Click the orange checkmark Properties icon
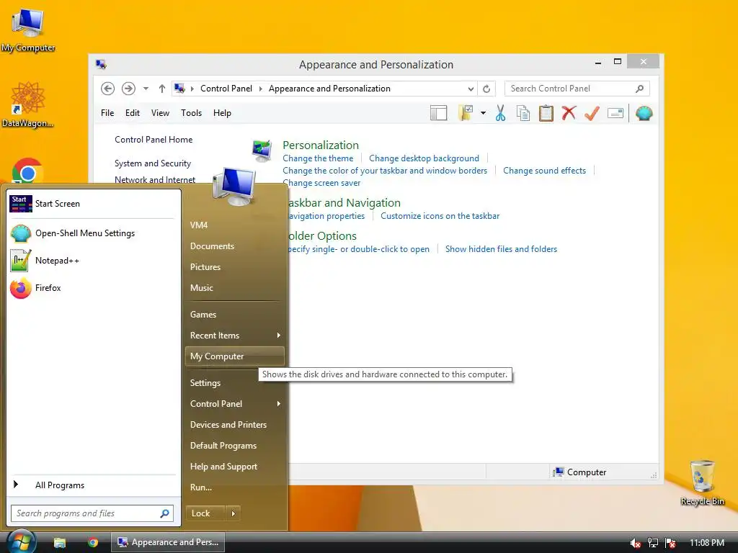Image resolution: width=738 pixels, height=553 pixels. tap(592, 113)
